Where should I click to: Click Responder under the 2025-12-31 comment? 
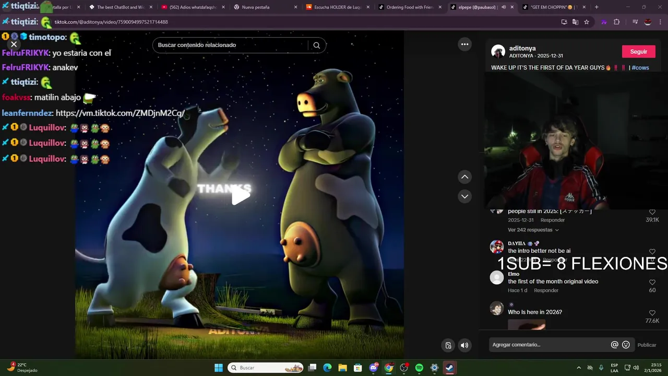552,220
